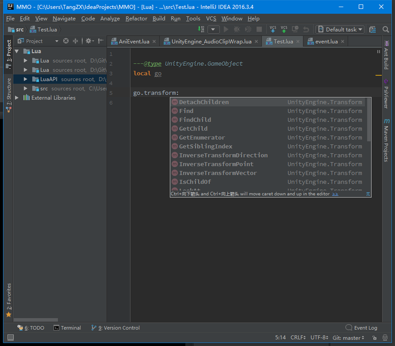Click the Collapse All icon in the Project panel
This screenshot has width=395, height=346.
(76, 41)
